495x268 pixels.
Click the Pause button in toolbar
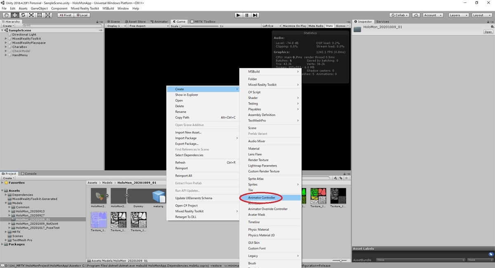coord(247,15)
